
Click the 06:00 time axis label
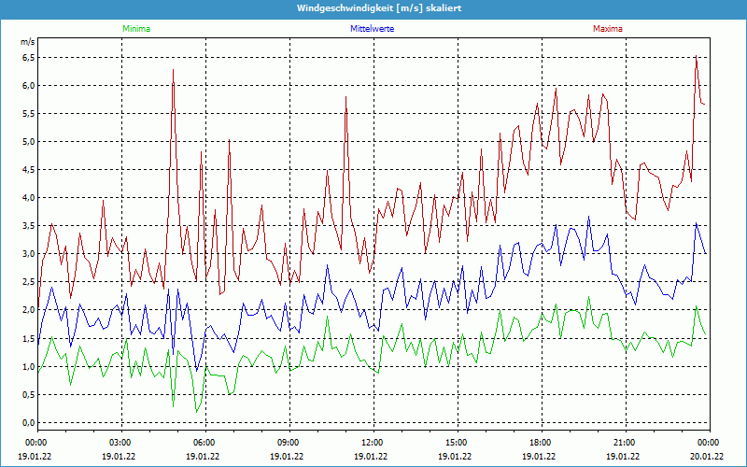[x=205, y=443]
